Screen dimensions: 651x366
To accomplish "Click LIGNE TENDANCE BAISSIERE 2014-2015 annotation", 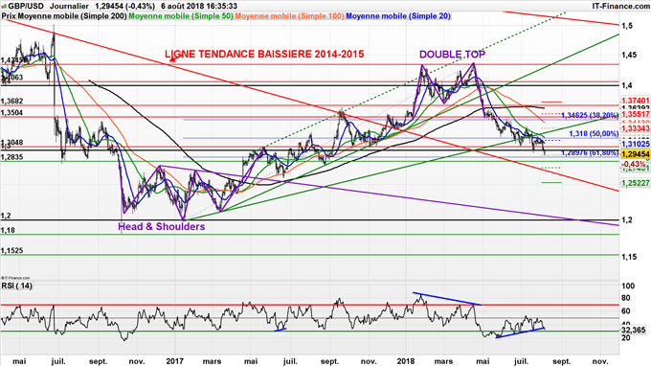I will pyautogui.click(x=264, y=54).
